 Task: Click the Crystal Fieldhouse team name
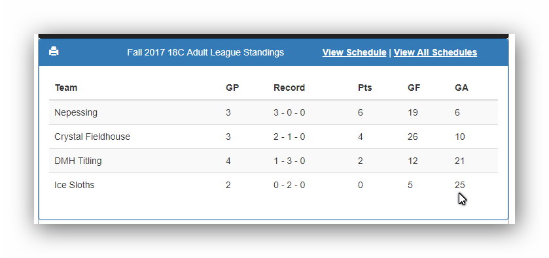click(92, 137)
